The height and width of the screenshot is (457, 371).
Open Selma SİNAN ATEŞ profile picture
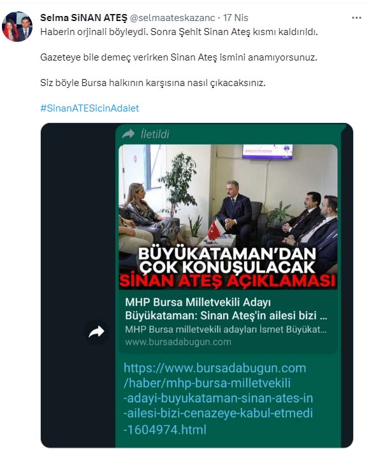click(x=17, y=27)
